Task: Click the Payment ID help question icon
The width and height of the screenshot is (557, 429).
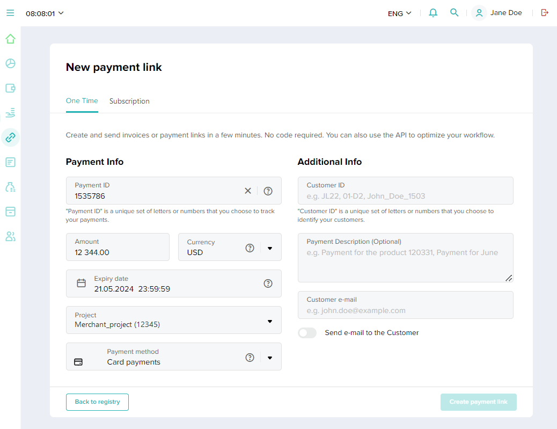Action: 268,191
